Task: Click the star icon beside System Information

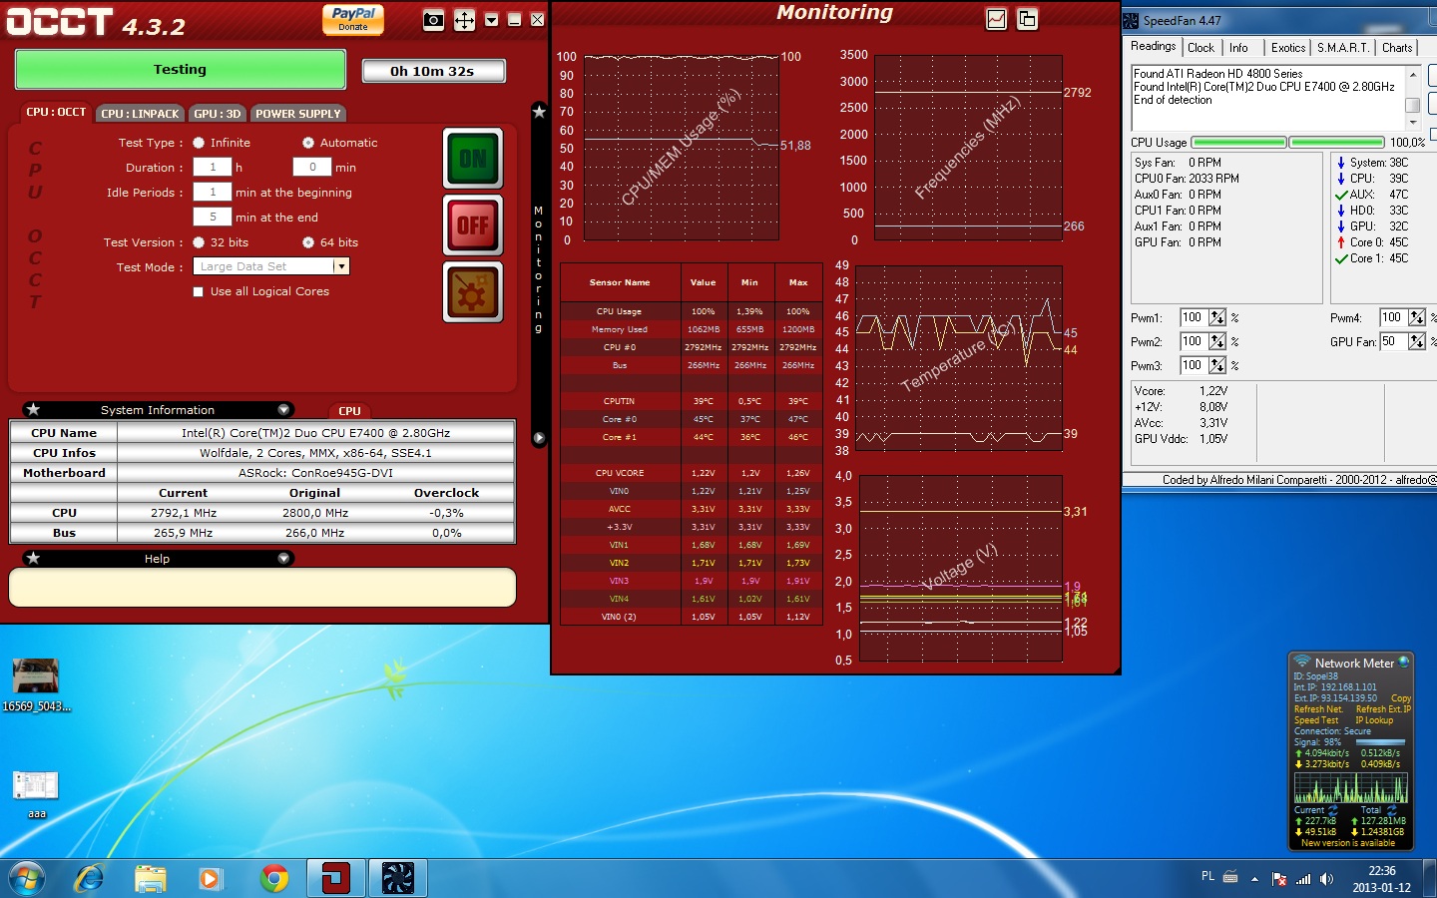Action: 33,409
